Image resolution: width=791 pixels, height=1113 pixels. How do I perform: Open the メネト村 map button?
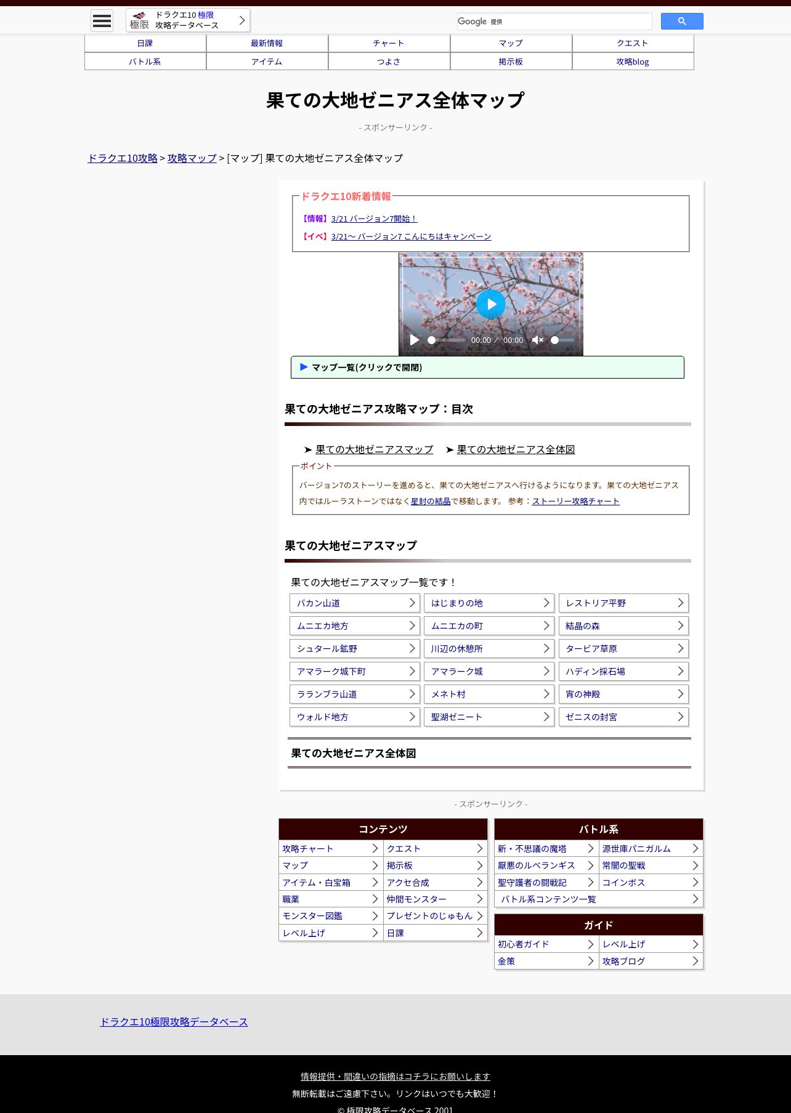(489, 694)
